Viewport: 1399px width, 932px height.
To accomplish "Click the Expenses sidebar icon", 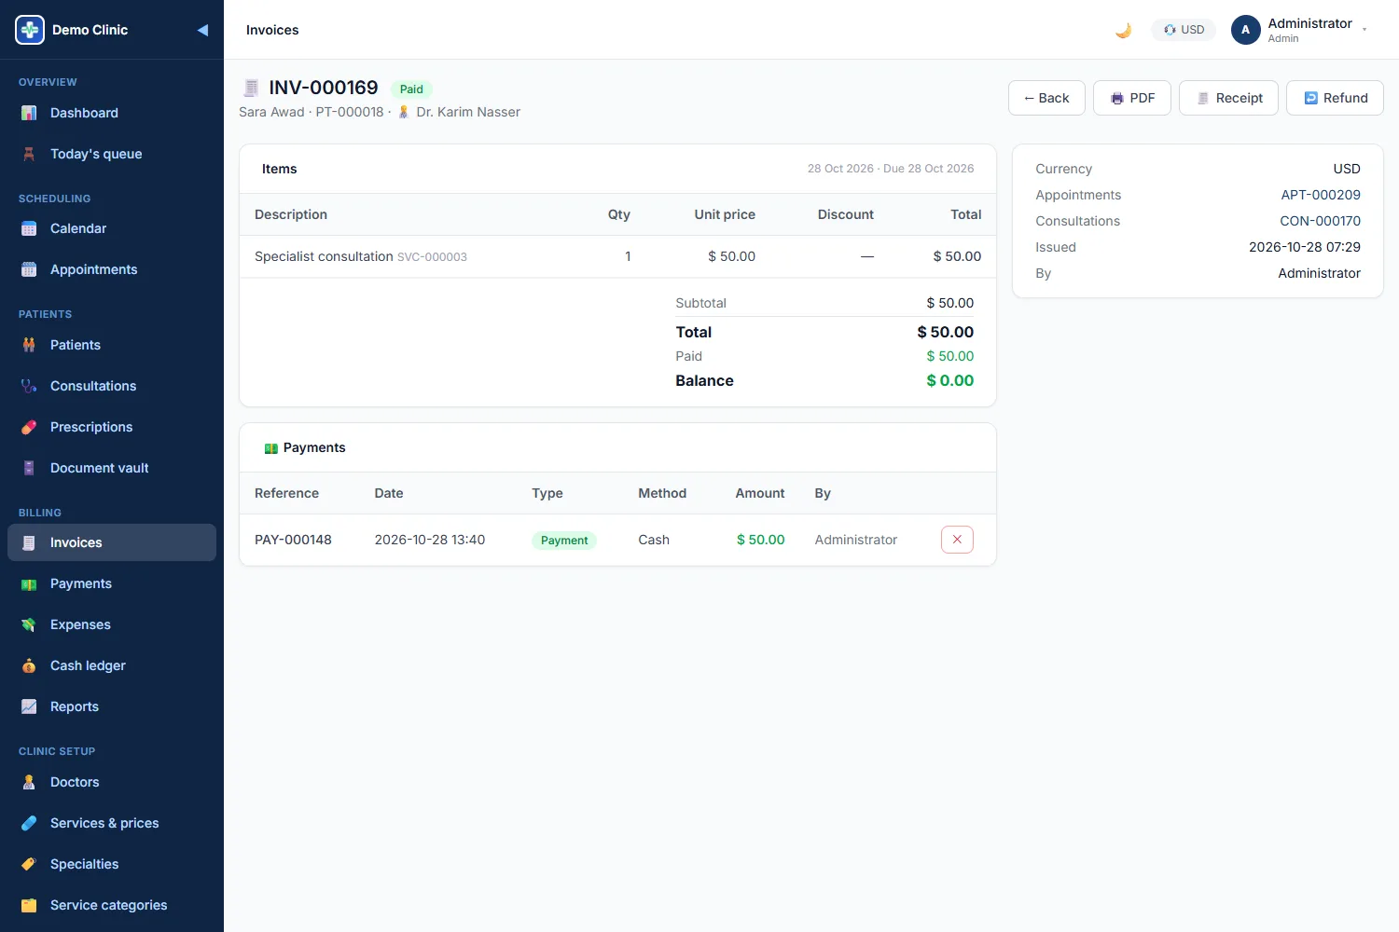I will [29, 624].
